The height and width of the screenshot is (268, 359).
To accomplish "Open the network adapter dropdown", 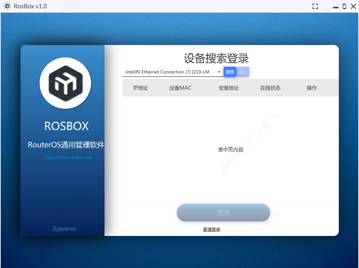I will click(173, 72).
